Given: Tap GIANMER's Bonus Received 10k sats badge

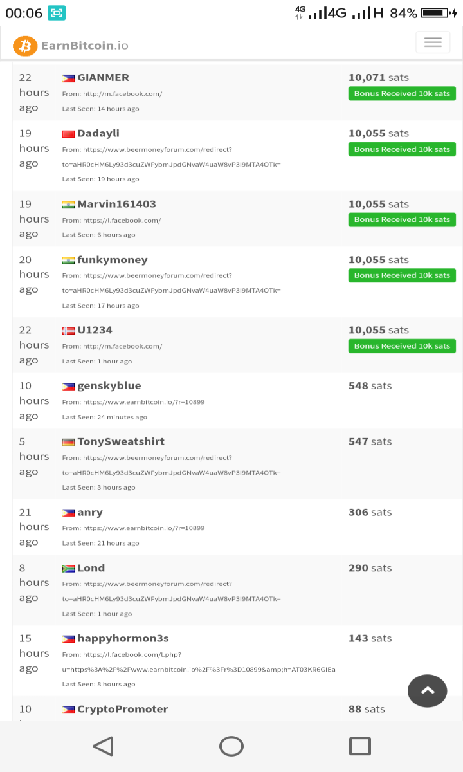Looking at the screenshot, I should click(x=402, y=93).
